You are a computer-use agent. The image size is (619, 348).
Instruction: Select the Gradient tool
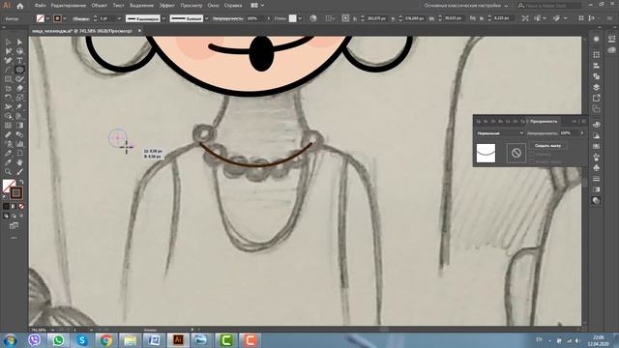(19, 126)
